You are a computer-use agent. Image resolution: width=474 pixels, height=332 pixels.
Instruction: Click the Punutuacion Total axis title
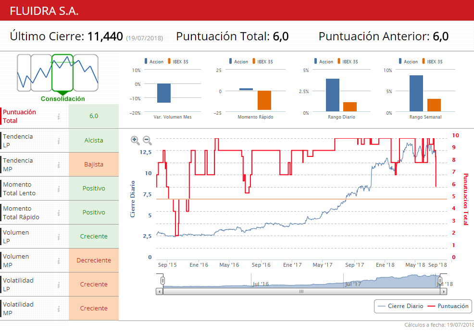click(x=465, y=199)
